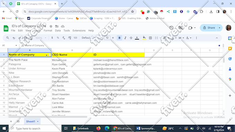235x132 pixels.
Task: Add a new sheet with plus
Action: click(x=11, y=121)
